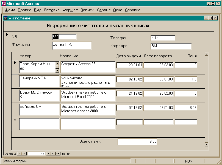Click the Microsoft Access key icon
Viewport: 222px width, 165px height.
(4, 4)
